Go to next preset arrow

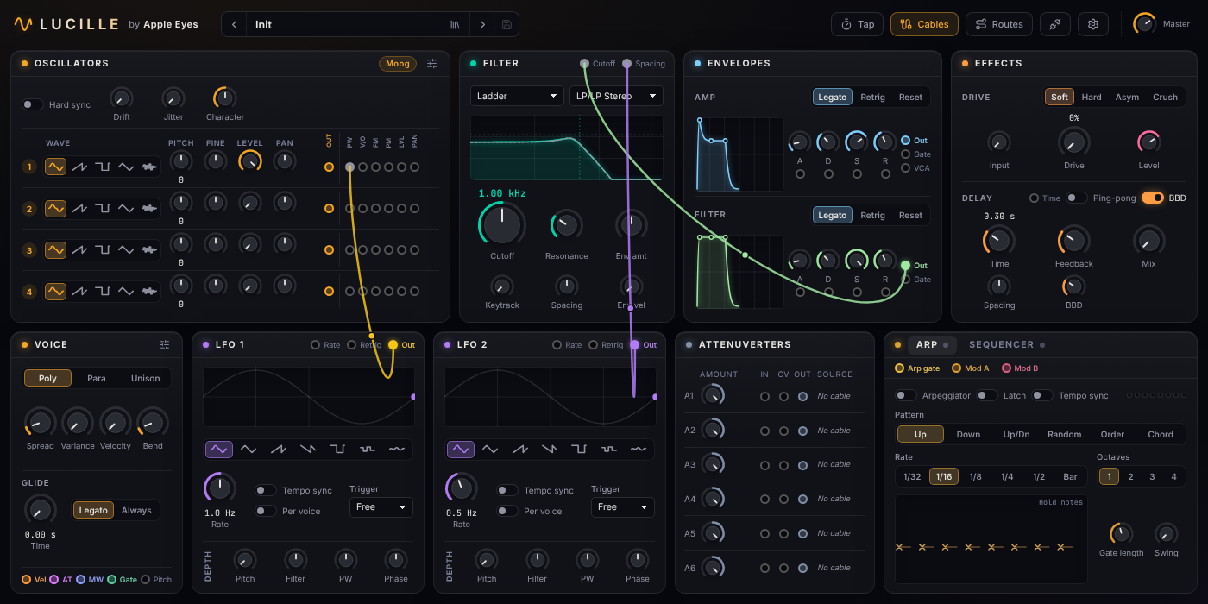point(482,24)
